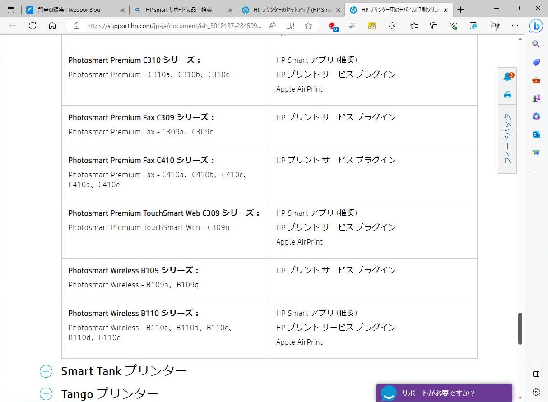Image resolution: width=548 pixels, height=402 pixels.
Task: Click HP プリント サービス プラグイン in B109 row
Action: tap(336, 270)
